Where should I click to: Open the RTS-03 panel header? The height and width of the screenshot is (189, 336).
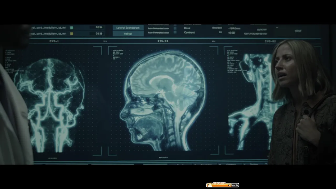pos(163,41)
